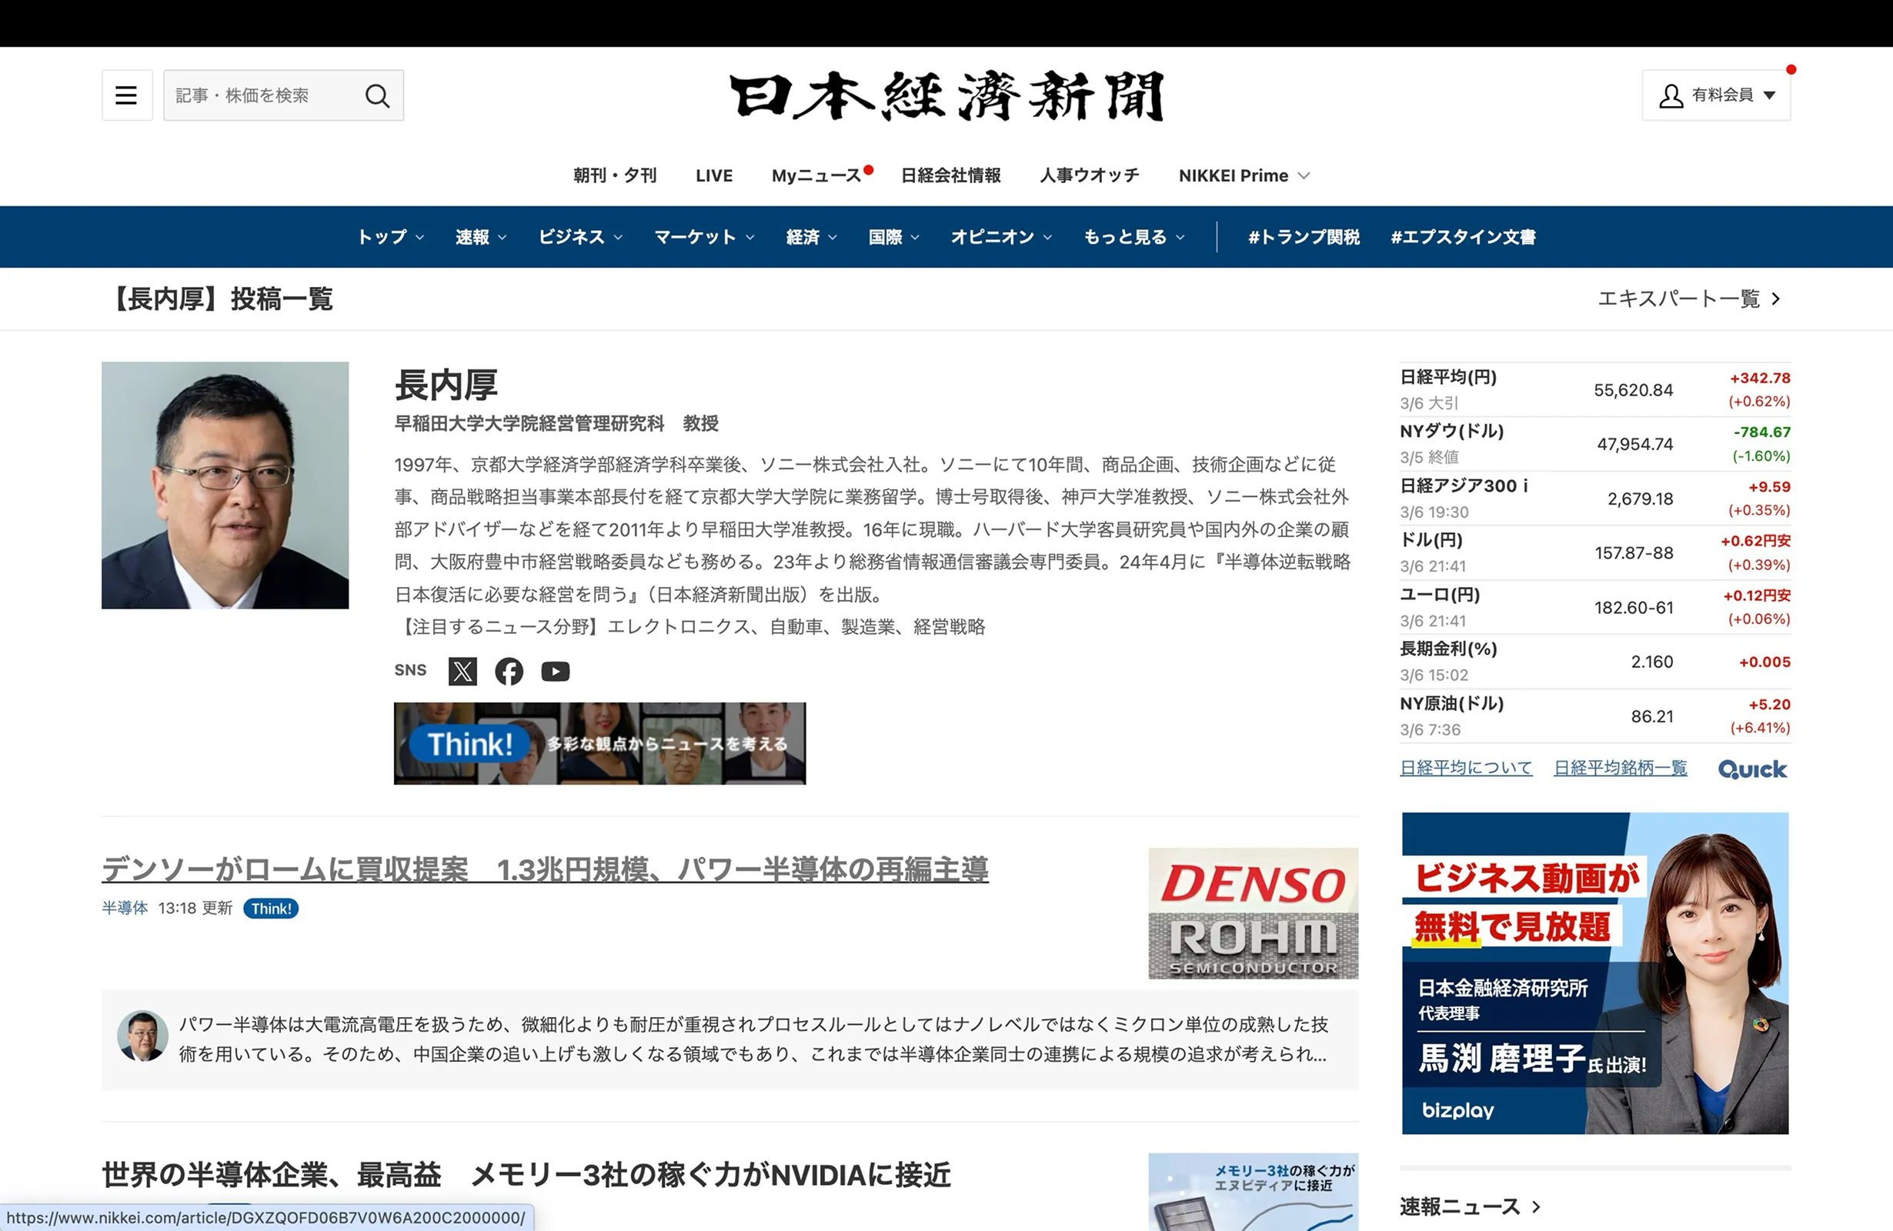Open the #トランプ関税 topic
1893x1231 pixels.
tap(1304, 237)
